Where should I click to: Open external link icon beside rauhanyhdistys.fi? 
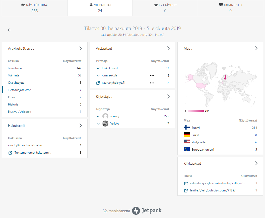tap(98, 83)
